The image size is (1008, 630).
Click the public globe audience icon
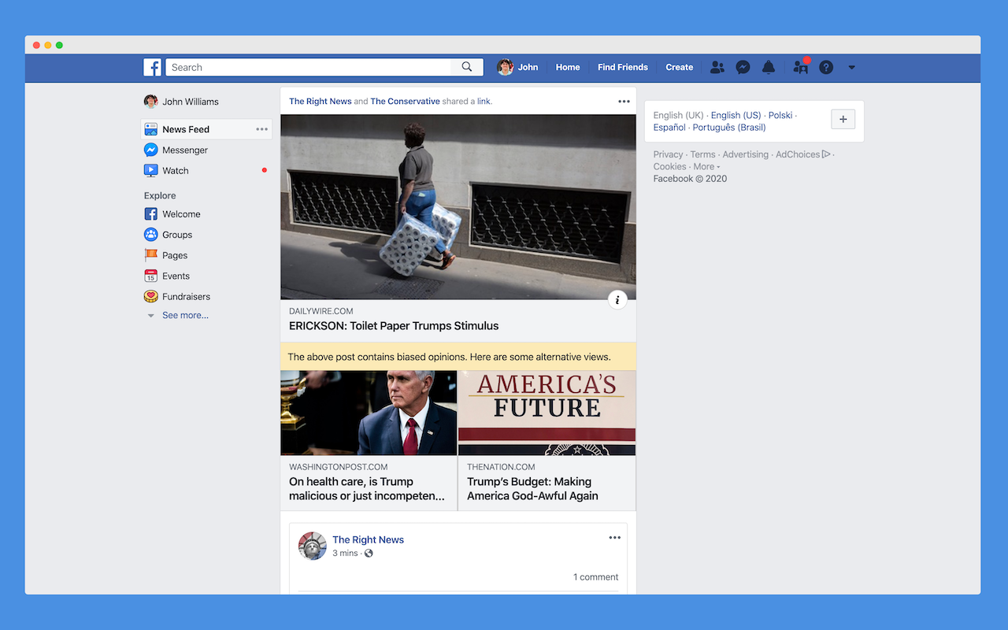click(369, 554)
